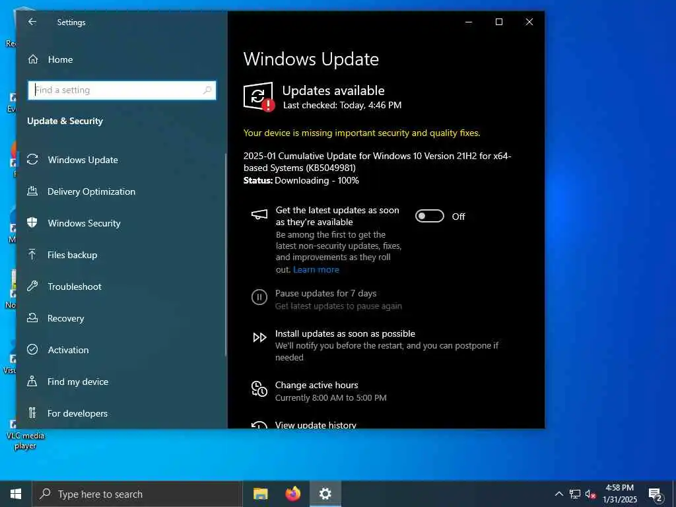Click the fast-forward install updates icon

[259, 337]
